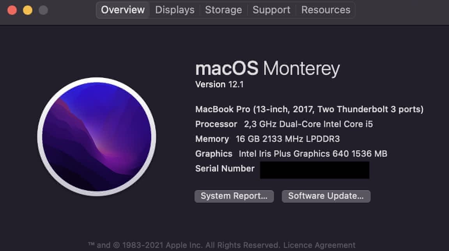
Task: Click the greyed-out zoom window button
Action: [43, 10]
